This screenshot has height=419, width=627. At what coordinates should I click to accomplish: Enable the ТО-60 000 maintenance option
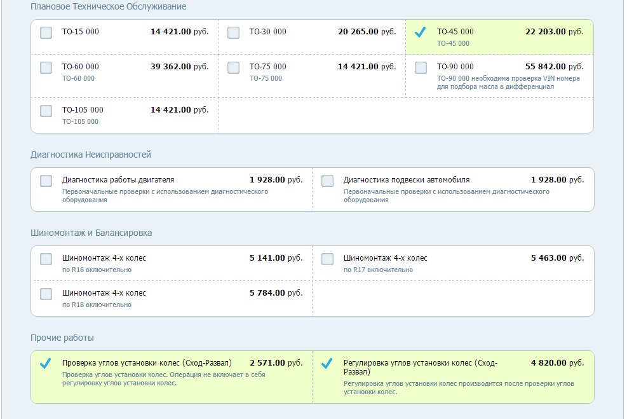point(46,67)
